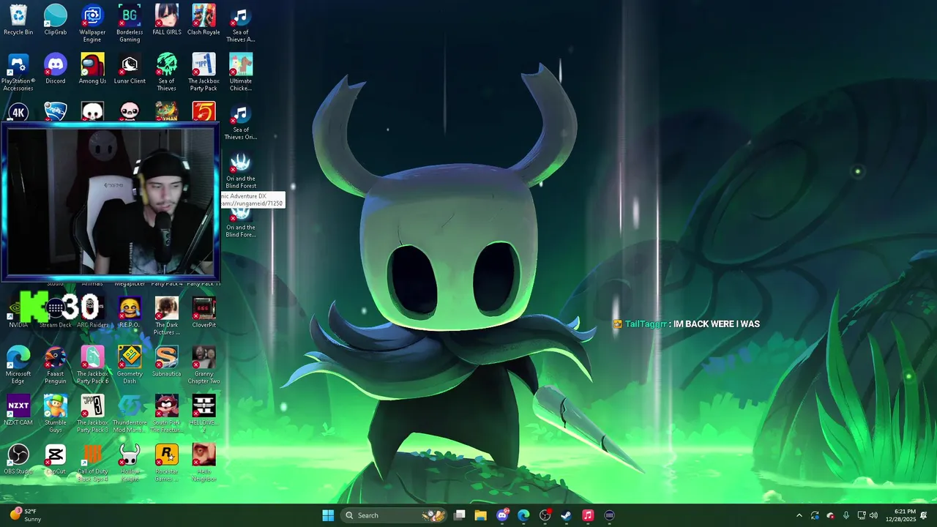Open Microsoft Edge desktop shortcut
This screenshot has height=527, width=937.
click(x=18, y=365)
